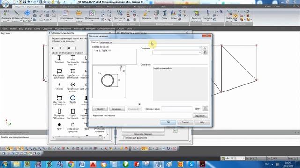Expand the arrow under ribbon Нагрузки
300x168 pixels.
click(208, 21)
